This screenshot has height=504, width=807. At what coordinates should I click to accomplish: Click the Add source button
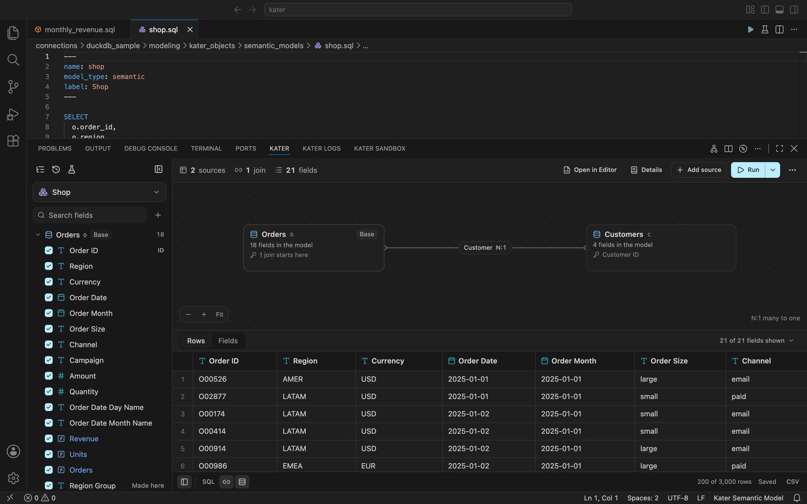click(699, 170)
